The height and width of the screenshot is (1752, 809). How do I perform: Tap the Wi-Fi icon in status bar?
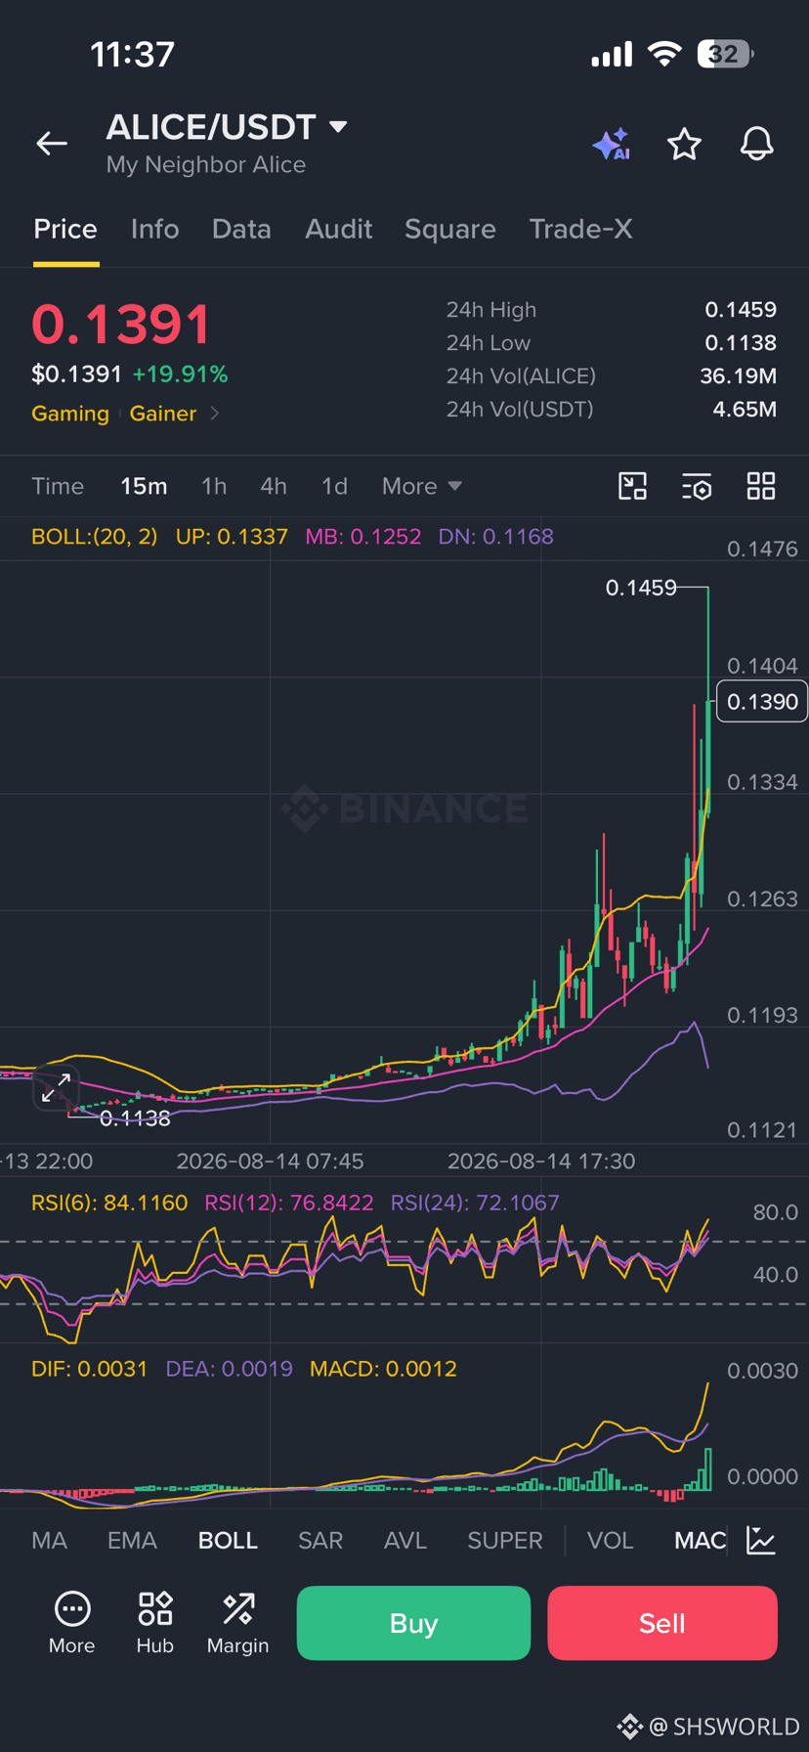[664, 54]
